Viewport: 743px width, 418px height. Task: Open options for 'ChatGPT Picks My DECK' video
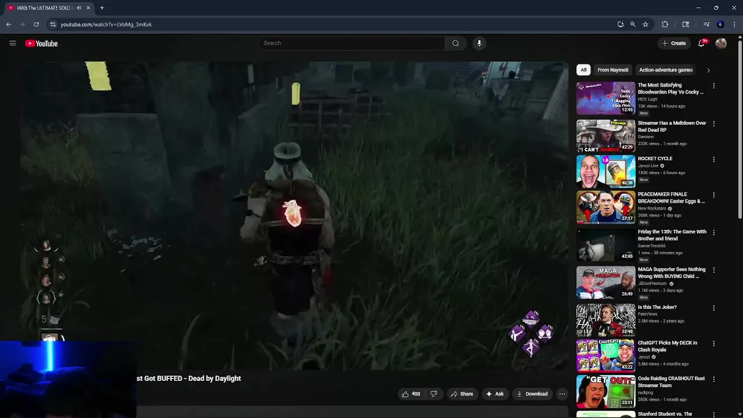pos(713,344)
